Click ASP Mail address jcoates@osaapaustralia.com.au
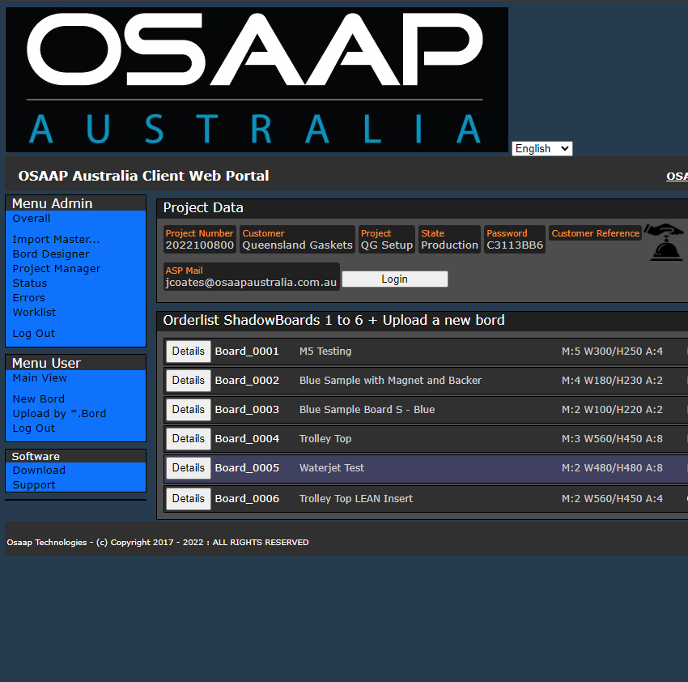This screenshot has height=682, width=688. [x=251, y=283]
